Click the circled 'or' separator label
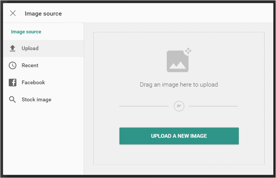276x178 pixels. coord(179,106)
